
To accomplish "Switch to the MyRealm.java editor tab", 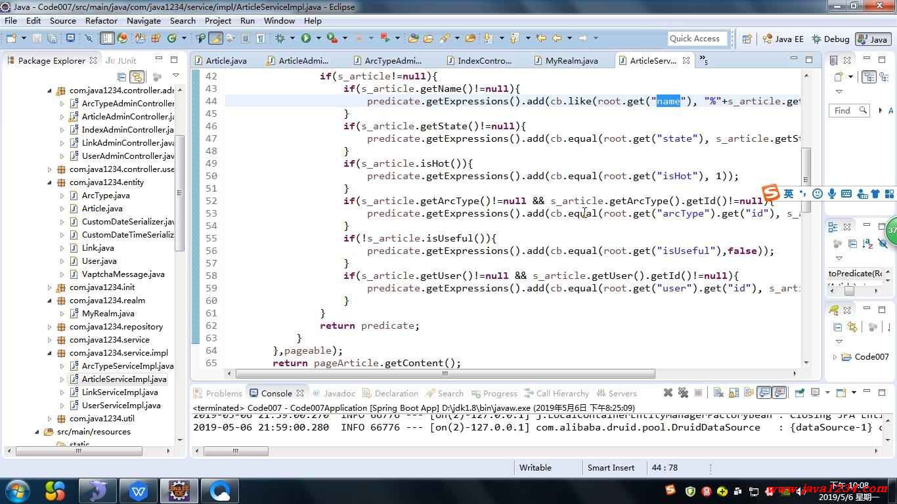I will coord(566,60).
